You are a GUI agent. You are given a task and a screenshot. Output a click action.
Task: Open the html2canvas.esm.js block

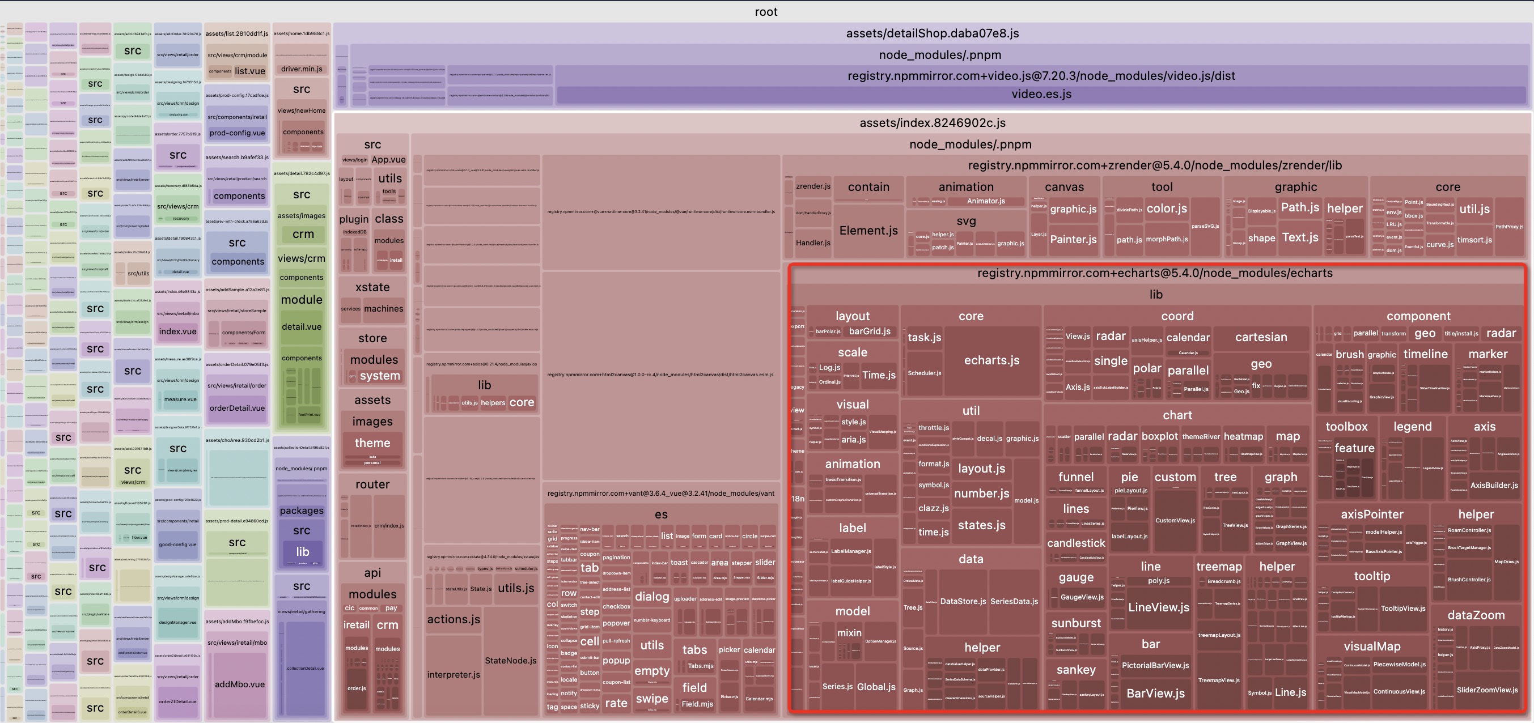[x=660, y=375]
